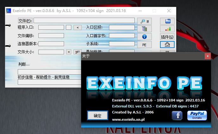The width and height of the screenshot is (218, 134).
Task: Click the blue info icon button
Action: pos(144,37)
